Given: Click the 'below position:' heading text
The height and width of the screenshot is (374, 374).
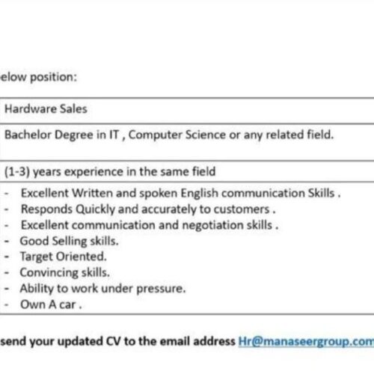Looking at the screenshot, I should click(38, 77).
